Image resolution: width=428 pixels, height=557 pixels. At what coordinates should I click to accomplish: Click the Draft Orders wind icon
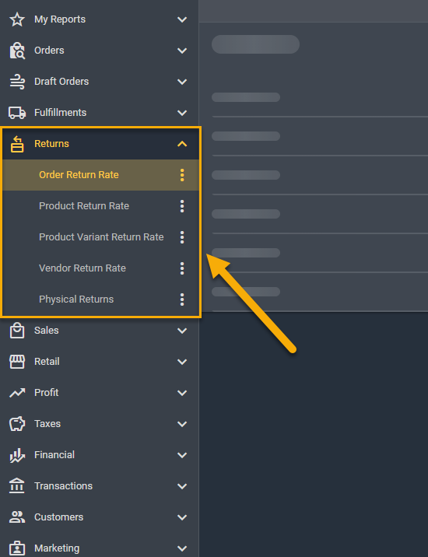coord(17,82)
